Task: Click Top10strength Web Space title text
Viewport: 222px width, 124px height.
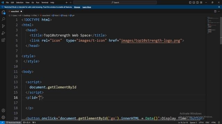Action: [x=67, y=35]
